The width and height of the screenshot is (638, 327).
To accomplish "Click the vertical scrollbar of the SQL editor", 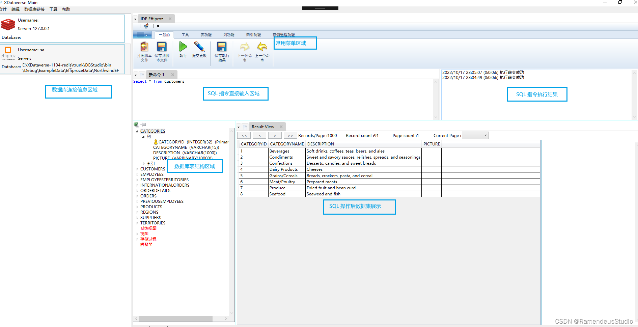I will [436, 99].
